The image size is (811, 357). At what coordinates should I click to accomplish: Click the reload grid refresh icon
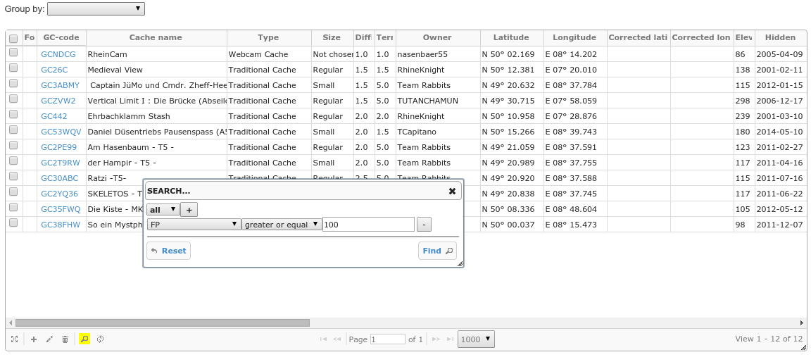[x=101, y=339]
